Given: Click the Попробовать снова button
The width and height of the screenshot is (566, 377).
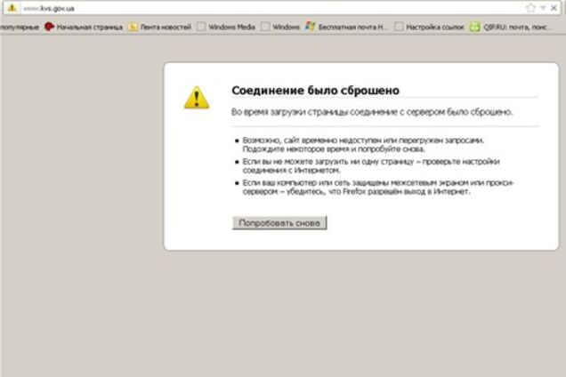Looking at the screenshot, I should (x=279, y=223).
